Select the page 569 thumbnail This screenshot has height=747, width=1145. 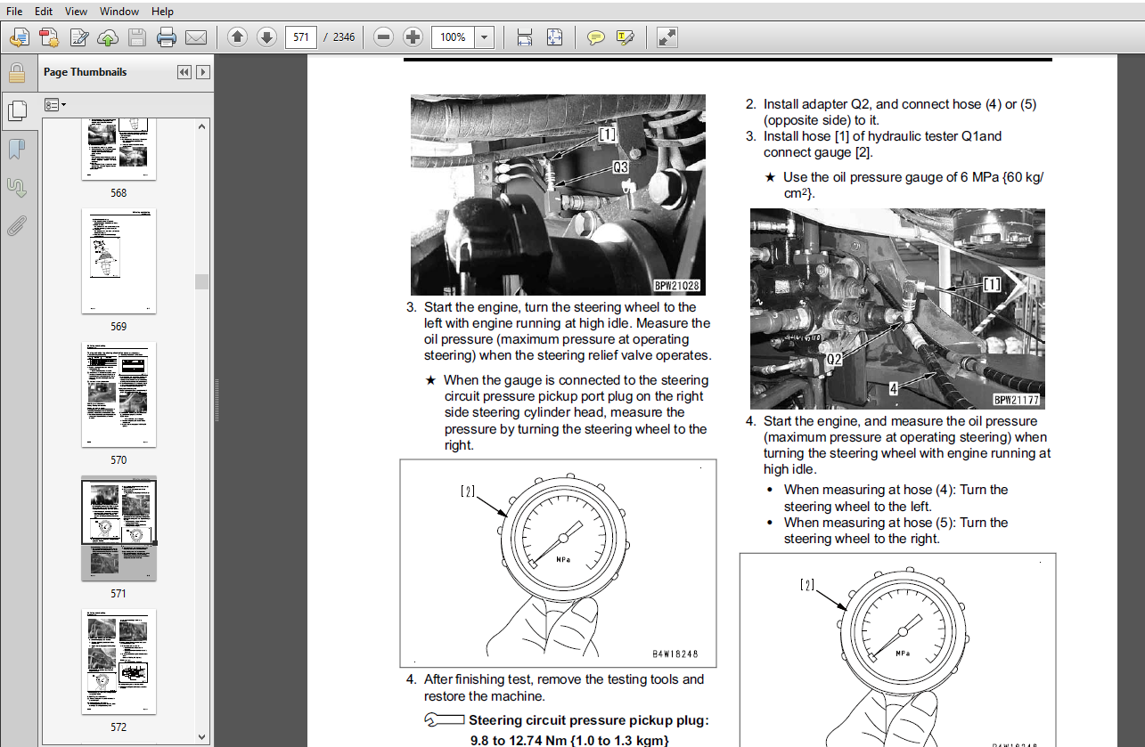pyautogui.click(x=119, y=261)
